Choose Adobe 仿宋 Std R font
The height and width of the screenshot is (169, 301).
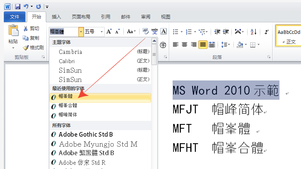click(100, 162)
